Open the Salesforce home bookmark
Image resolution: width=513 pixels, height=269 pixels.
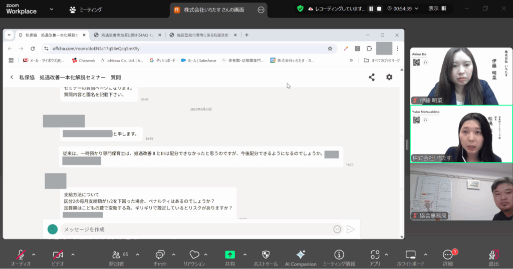pyautogui.click(x=199, y=60)
